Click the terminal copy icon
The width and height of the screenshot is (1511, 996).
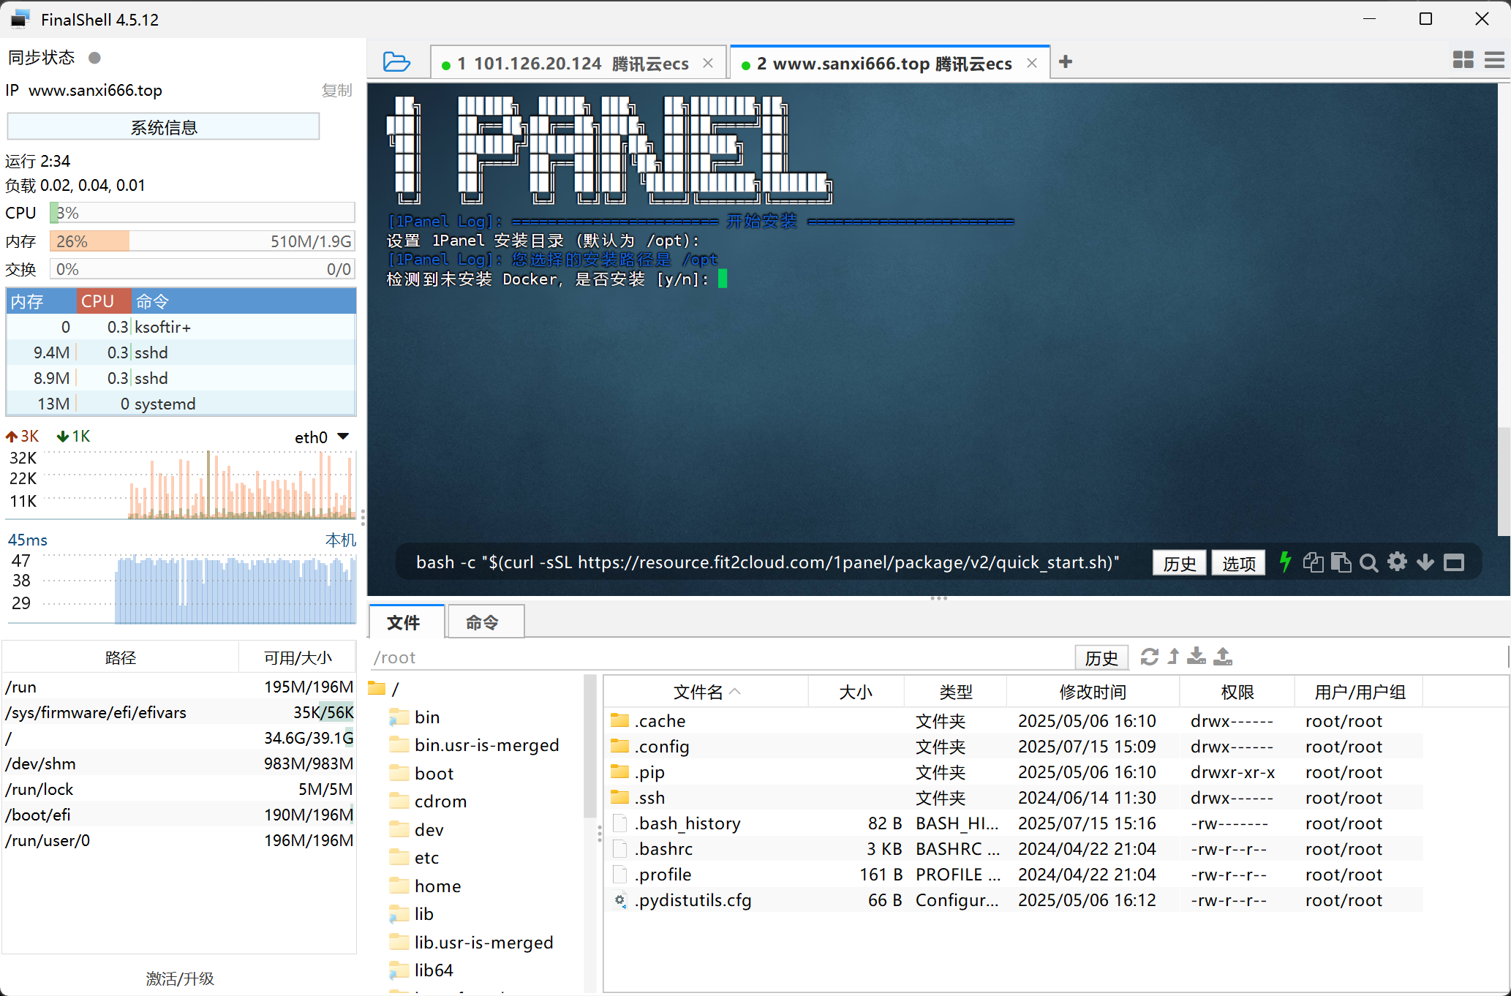pos(1314,562)
